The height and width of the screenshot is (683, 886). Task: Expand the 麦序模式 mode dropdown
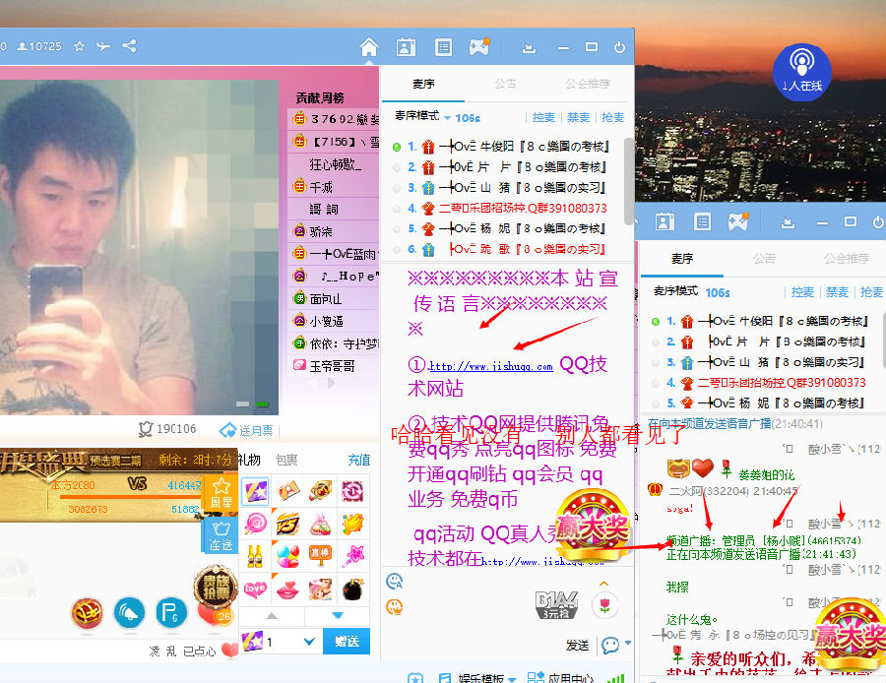[x=448, y=117]
